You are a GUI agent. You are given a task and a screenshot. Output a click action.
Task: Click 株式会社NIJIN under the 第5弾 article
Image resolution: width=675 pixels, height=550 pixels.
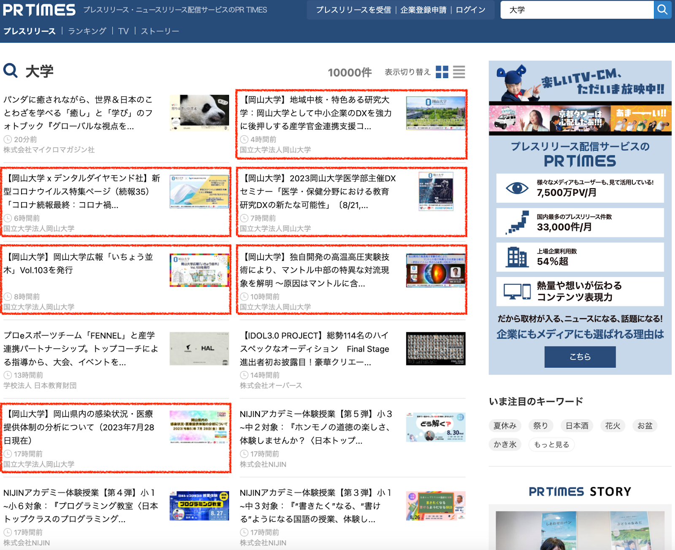(x=263, y=464)
